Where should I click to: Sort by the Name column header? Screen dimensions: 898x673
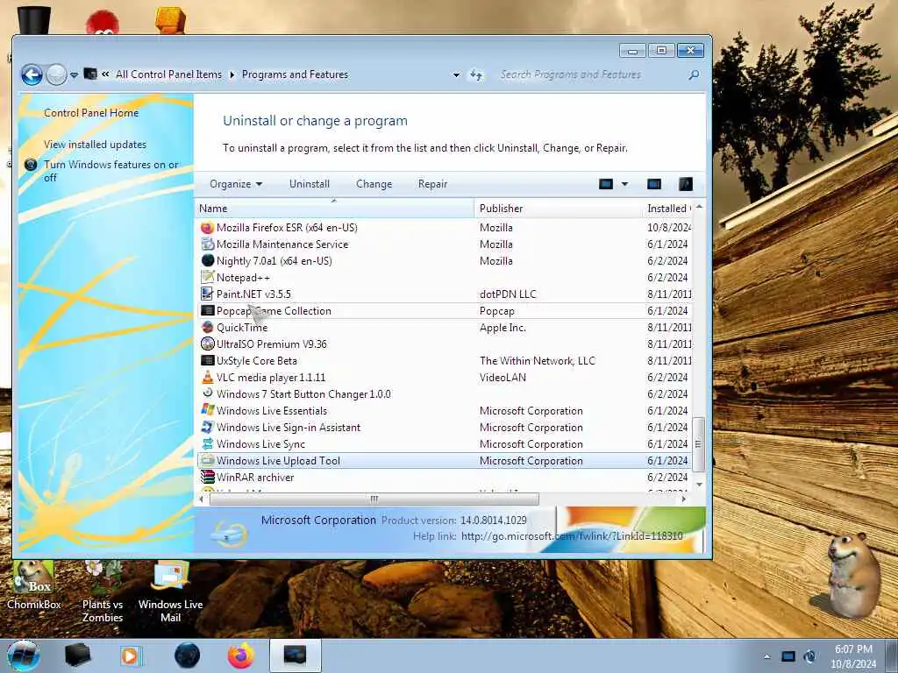tap(335, 209)
